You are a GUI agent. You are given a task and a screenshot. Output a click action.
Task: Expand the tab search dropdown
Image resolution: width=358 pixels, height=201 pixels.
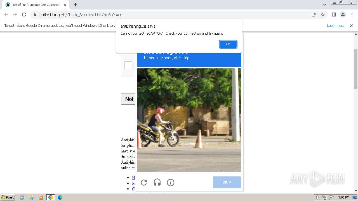(324, 5)
